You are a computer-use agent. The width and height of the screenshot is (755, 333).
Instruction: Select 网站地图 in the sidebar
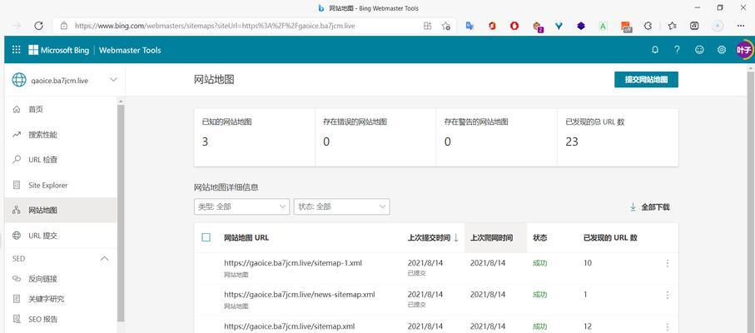[61, 211]
